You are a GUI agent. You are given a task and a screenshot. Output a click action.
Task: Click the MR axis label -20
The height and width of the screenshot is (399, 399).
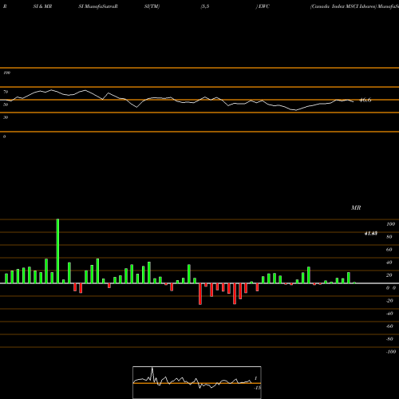point(389,301)
